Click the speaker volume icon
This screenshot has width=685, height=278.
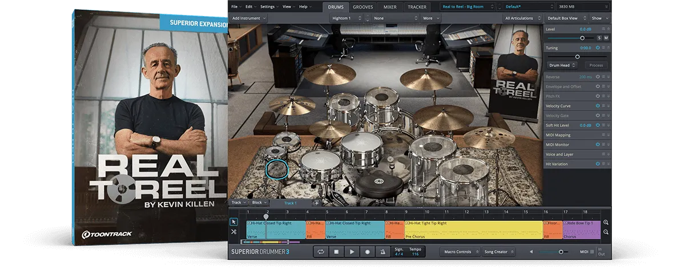click(x=532, y=251)
